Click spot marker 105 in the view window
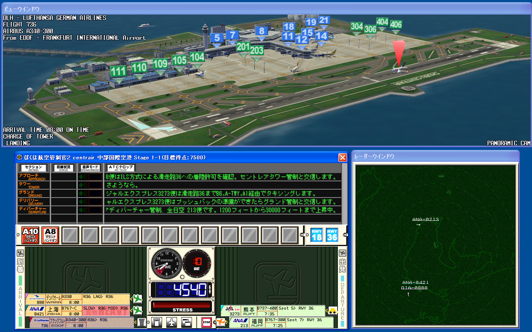 pyautogui.click(x=179, y=61)
